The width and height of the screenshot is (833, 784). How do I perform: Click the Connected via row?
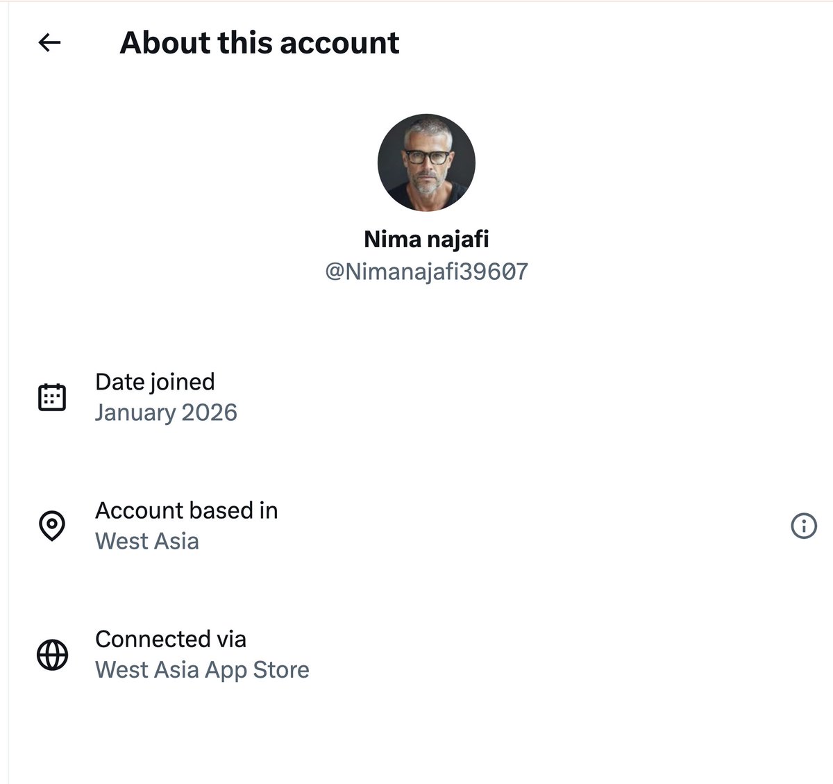coord(421,654)
